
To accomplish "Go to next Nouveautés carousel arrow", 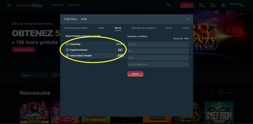I will [221, 93].
